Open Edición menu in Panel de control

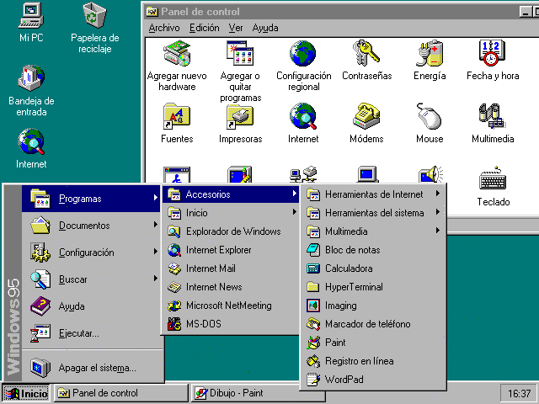(204, 28)
